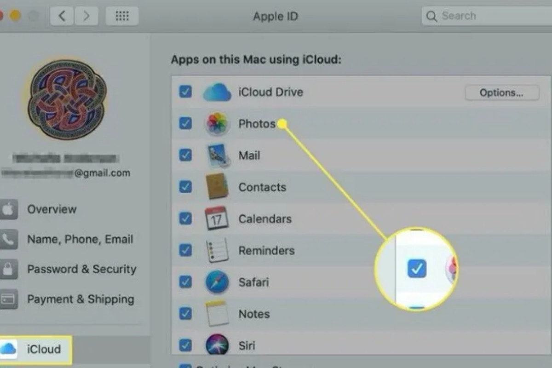Click the Calendars icon showing 17
Screen dimensions: 552x368
coord(217,218)
